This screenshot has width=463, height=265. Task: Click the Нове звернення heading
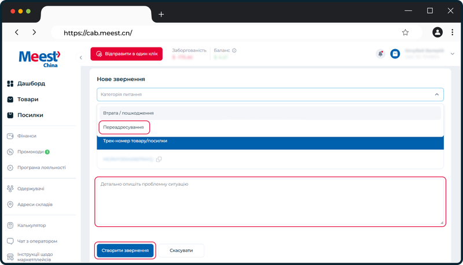tap(121, 79)
